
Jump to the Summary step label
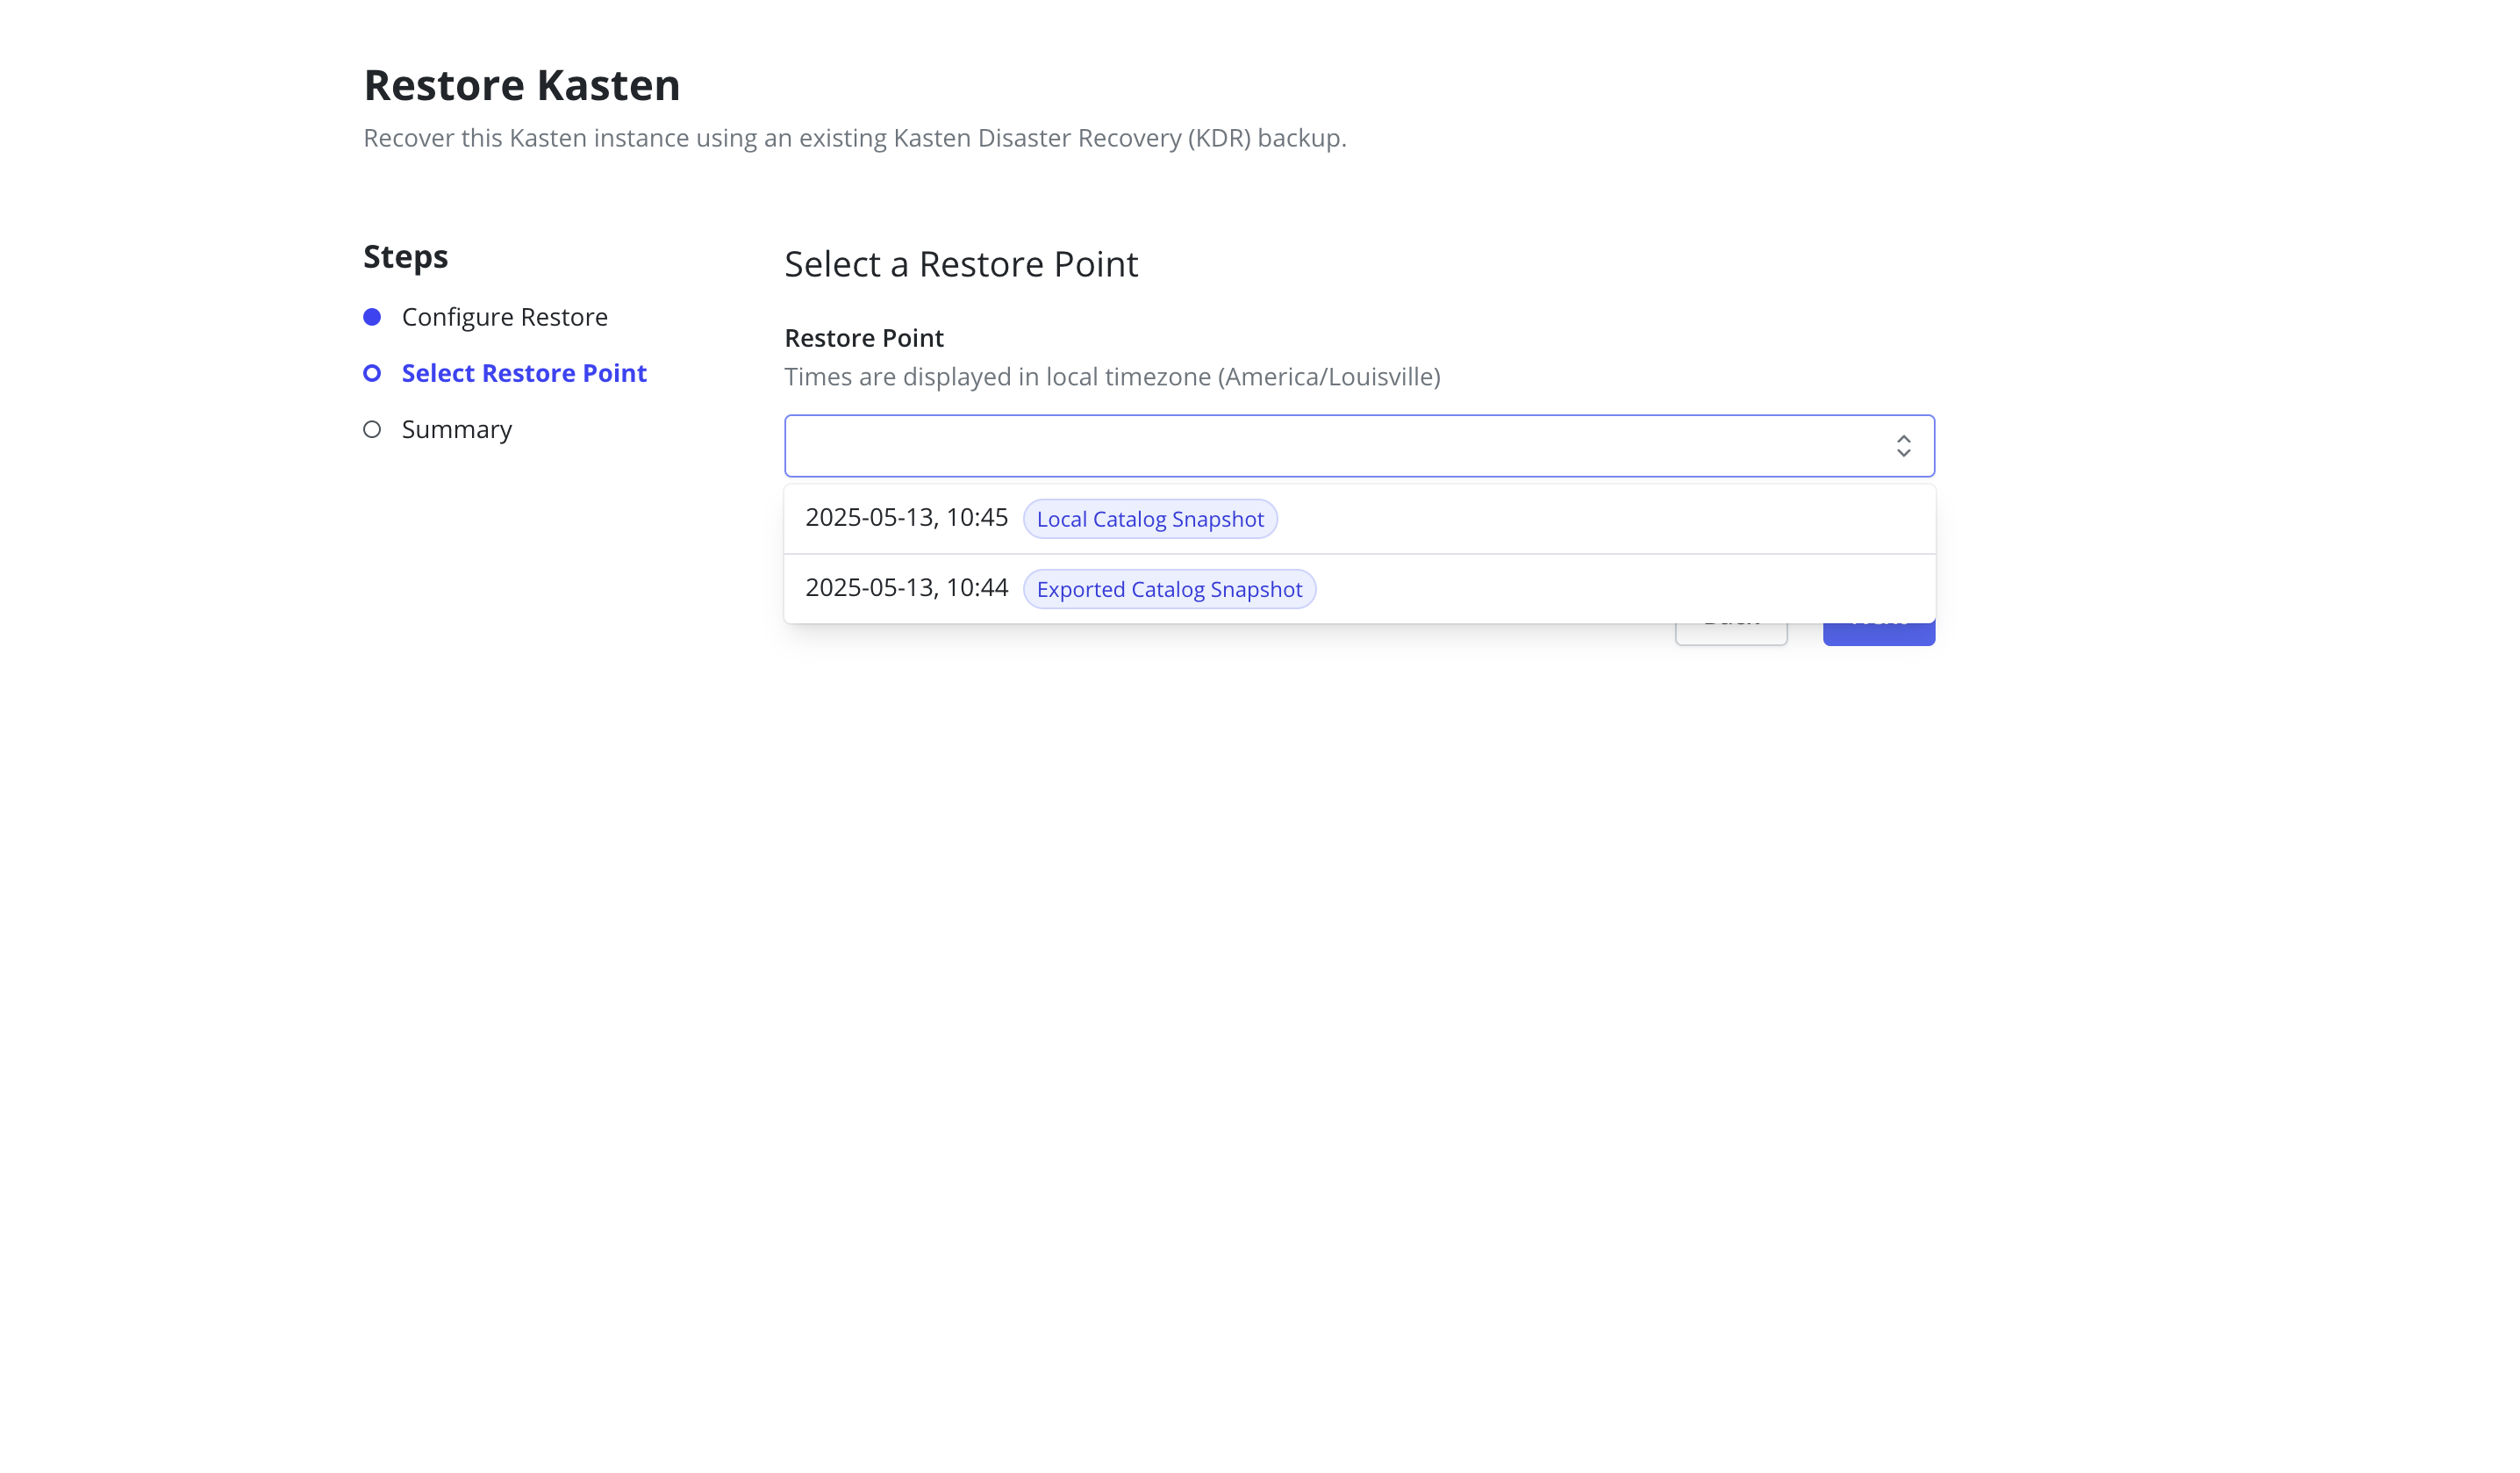click(457, 429)
